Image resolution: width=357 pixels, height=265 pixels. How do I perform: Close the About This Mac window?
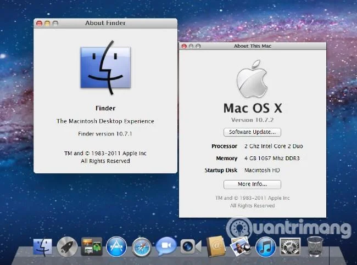point(184,46)
